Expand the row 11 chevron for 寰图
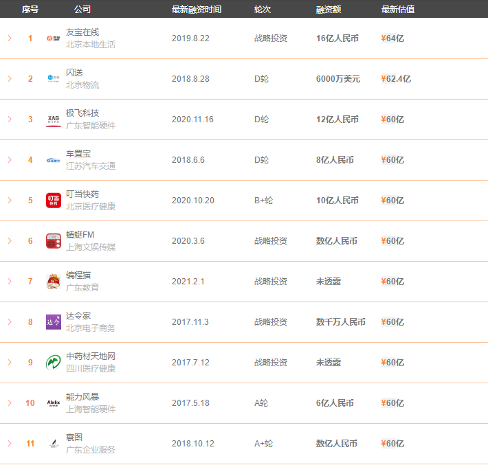 click(x=10, y=444)
